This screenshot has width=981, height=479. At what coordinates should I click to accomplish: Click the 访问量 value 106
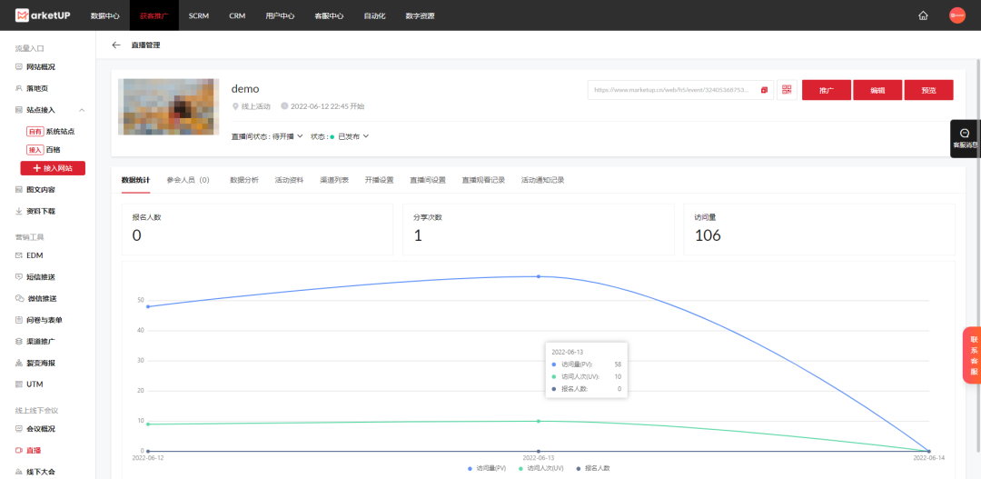pyautogui.click(x=708, y=235)
